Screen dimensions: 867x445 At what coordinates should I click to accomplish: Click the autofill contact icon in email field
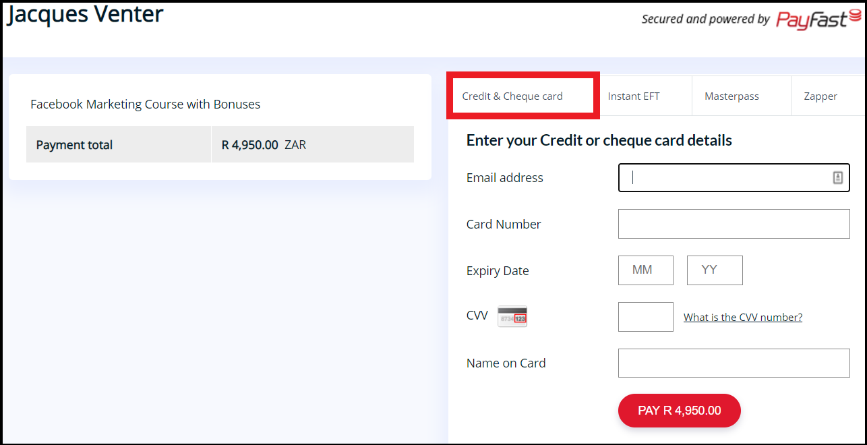837,177
